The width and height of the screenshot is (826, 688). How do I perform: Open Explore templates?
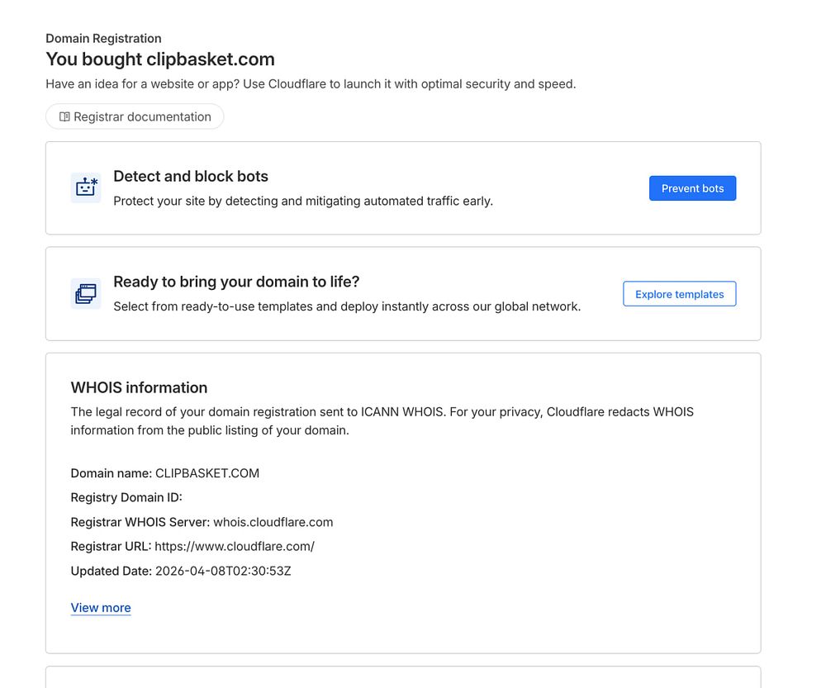pyautogui.click(x=679, y=294)
